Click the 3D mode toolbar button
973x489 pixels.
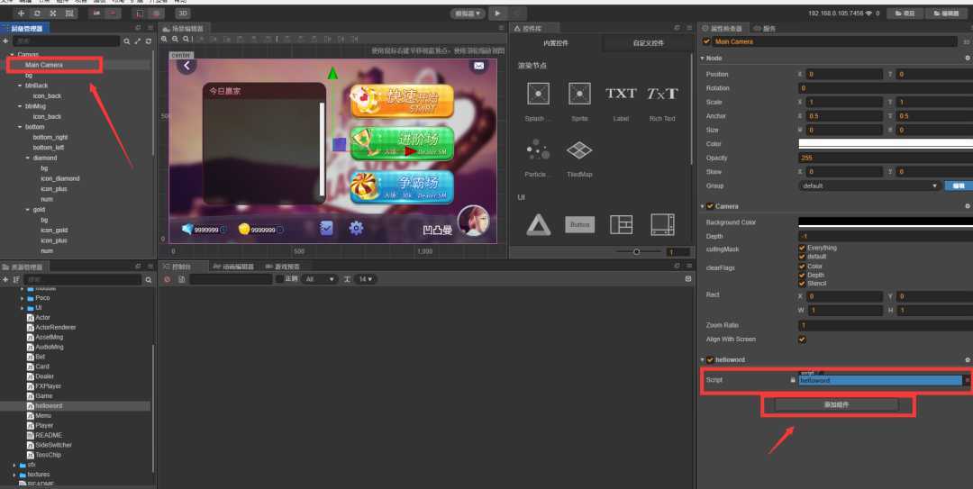(x=183, y=14)
